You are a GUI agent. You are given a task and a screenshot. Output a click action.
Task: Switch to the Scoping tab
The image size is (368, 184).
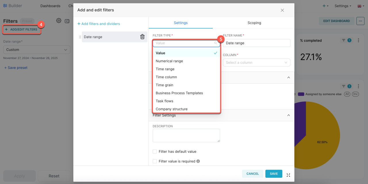[x=254, y=23]
